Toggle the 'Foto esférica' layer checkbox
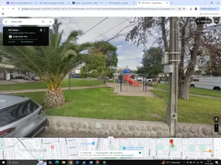The width and height of the screenshot is (221, 165). [x=111, y=152]
